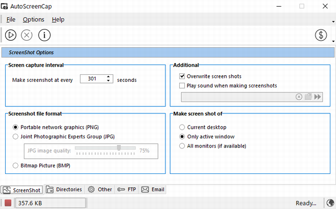Switch to the Directories tab
Viewport: 336px width, 209px height.
click(x=64, y=190)
